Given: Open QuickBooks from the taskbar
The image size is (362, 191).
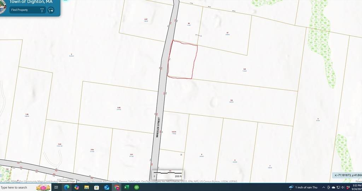Looking at the screenshot, I should (137, 187).
